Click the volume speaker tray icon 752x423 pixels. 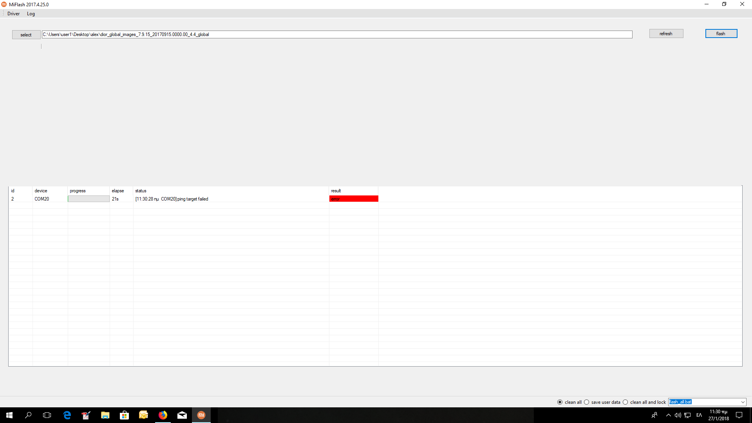678,415
